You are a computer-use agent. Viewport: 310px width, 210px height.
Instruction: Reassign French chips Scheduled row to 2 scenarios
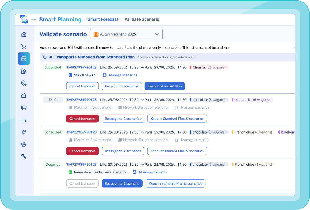tap(123, 151)
